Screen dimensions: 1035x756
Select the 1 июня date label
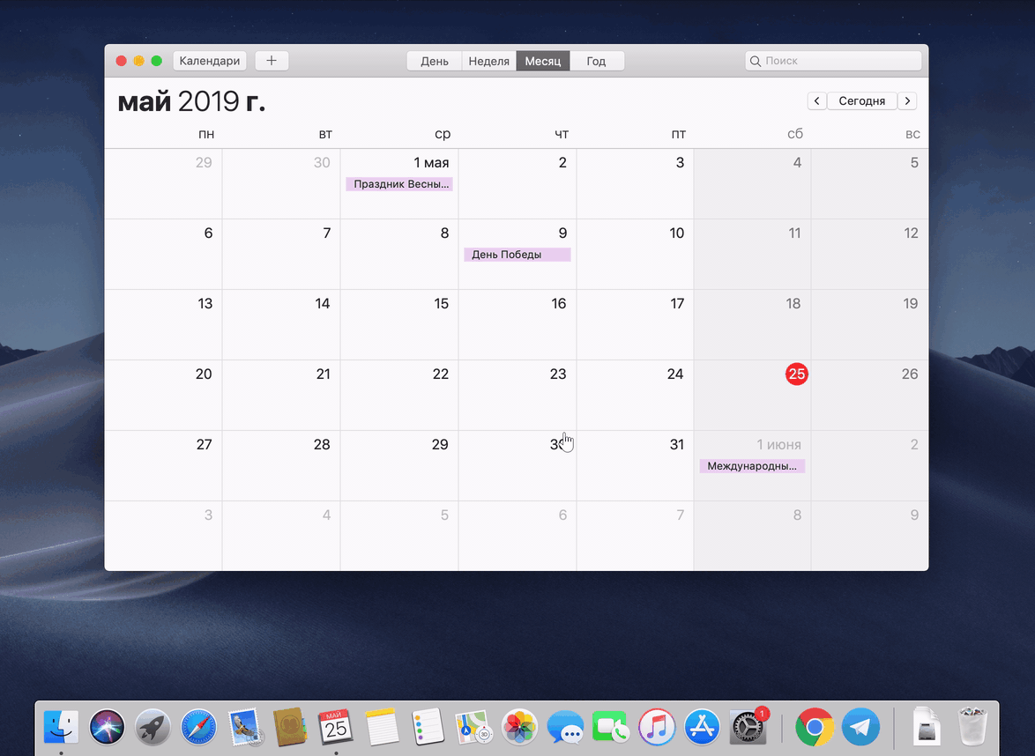(x=778, y=445)
